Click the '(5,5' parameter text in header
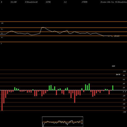Viewport: 127px width, 127px height. [65, 2]
